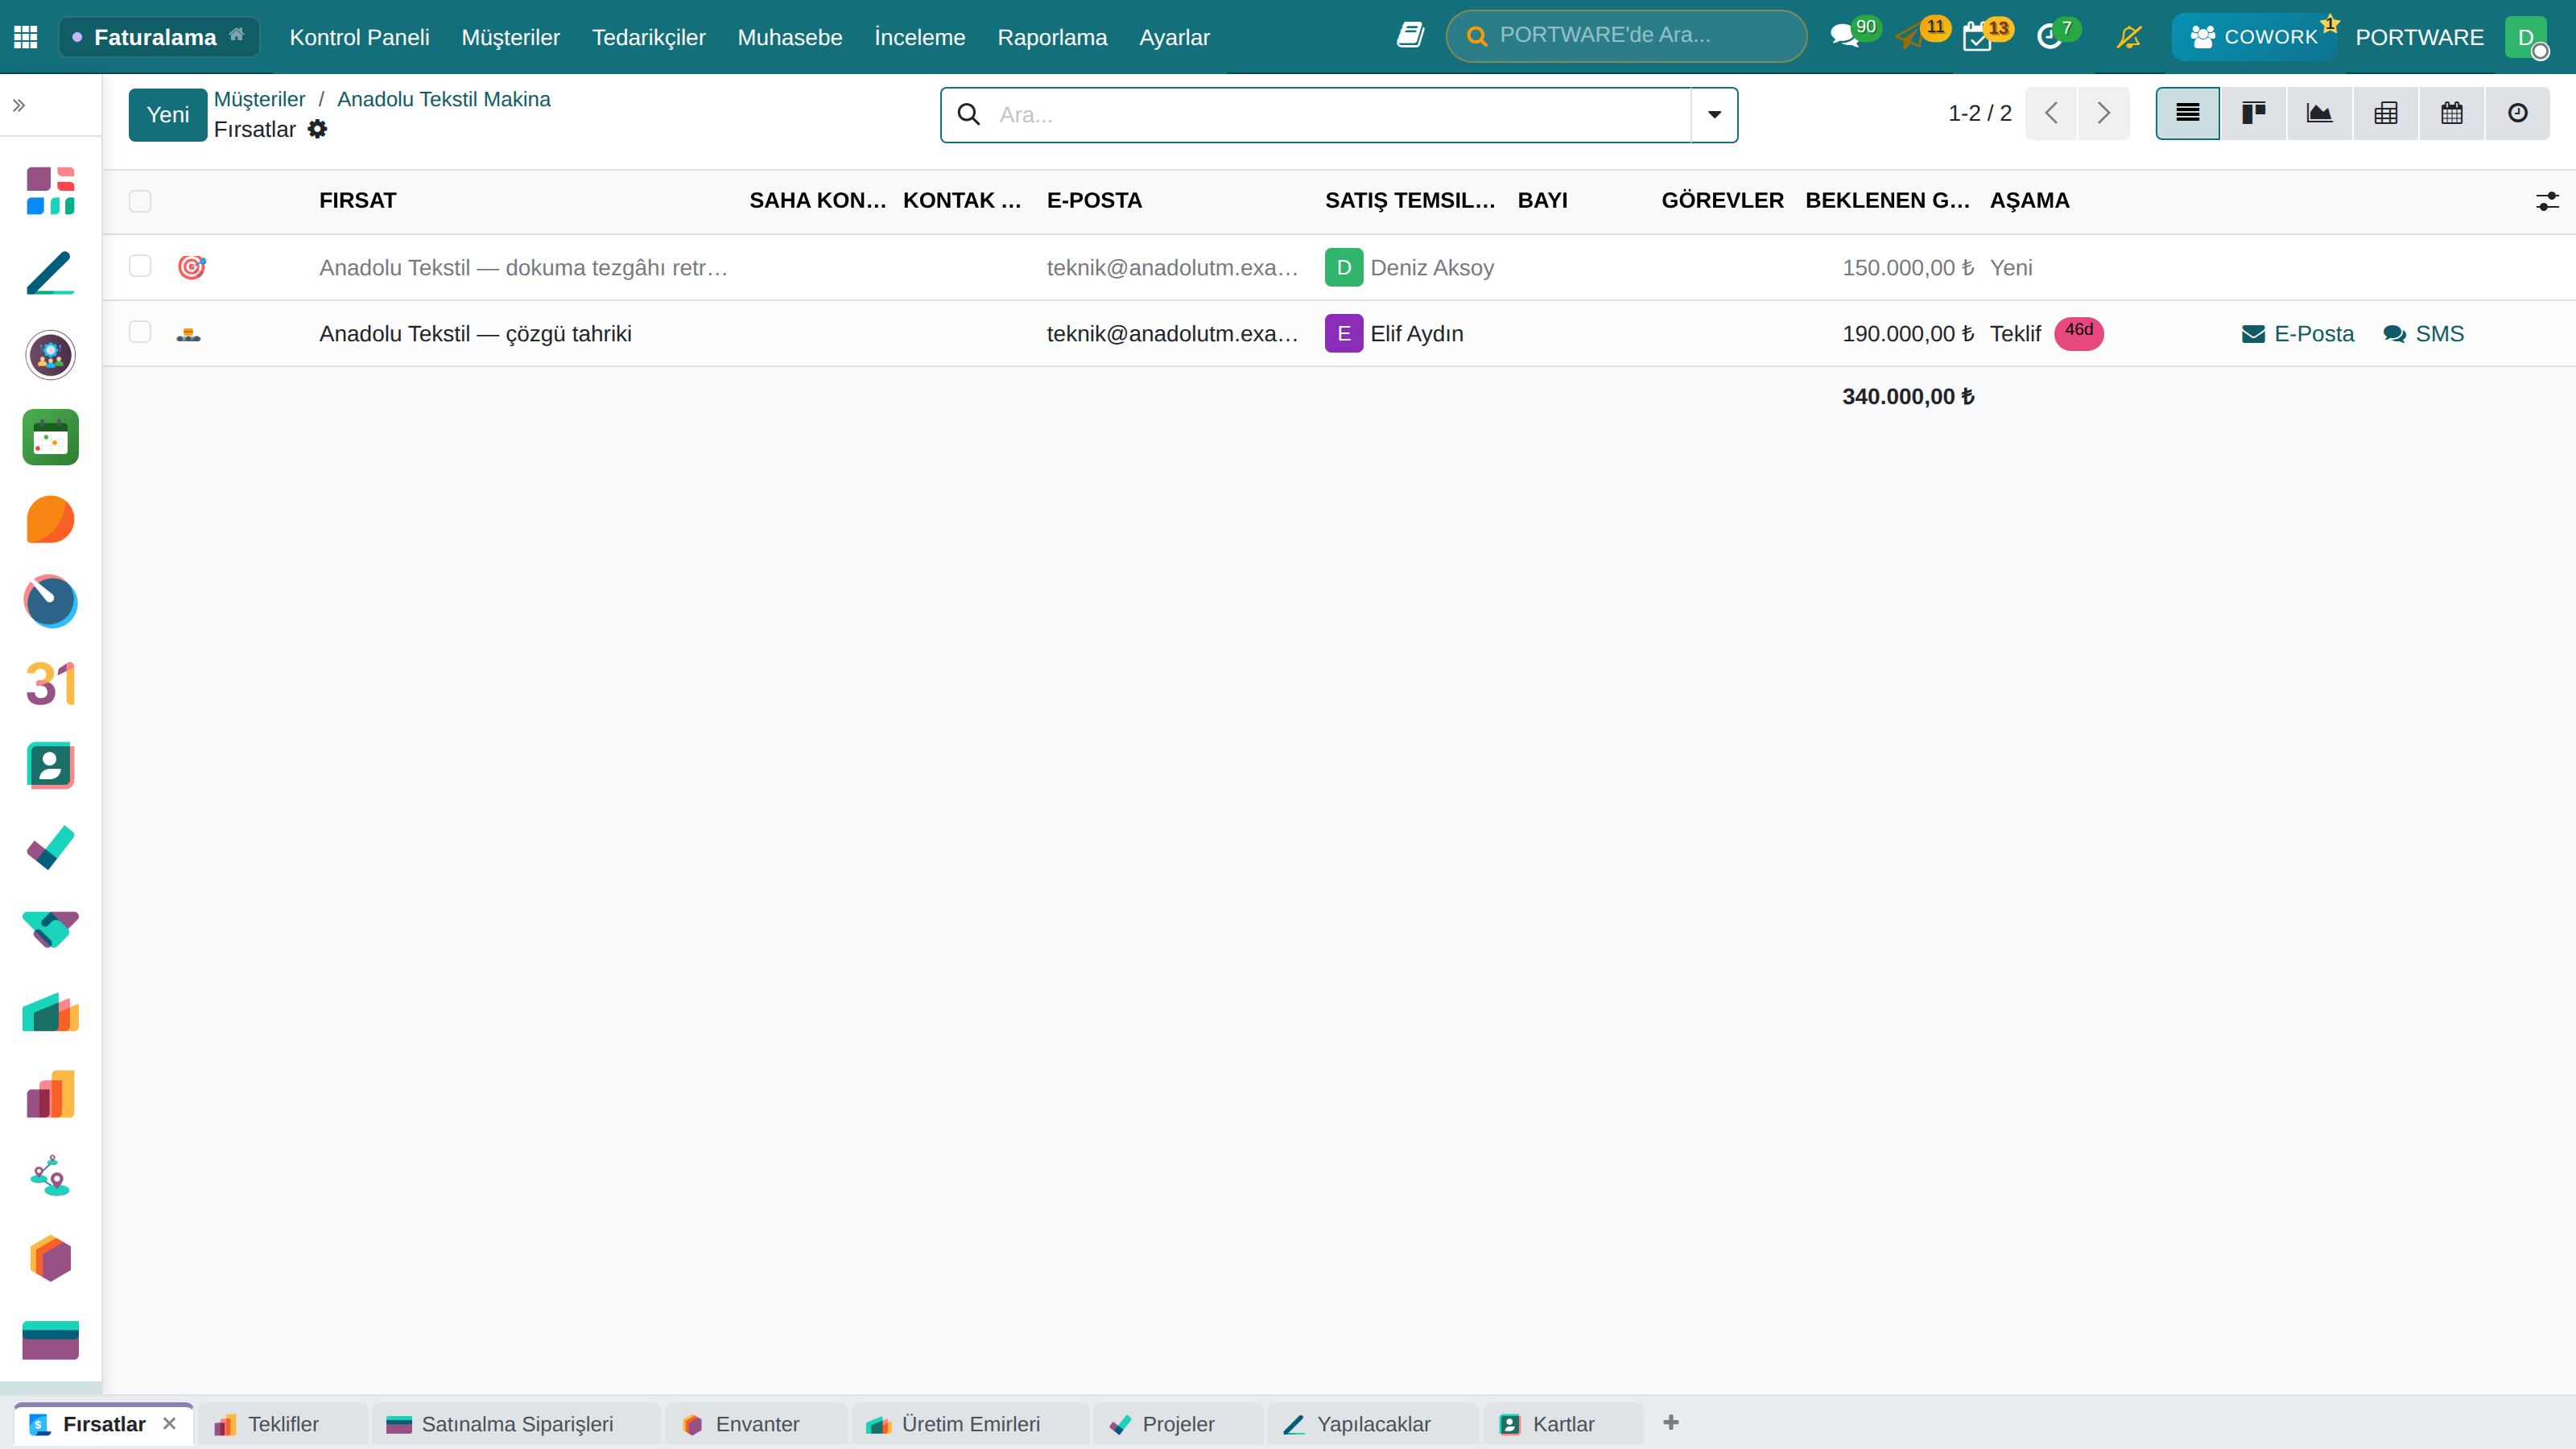Open the green Calendar app in sidebar
2576x1449 pixels.
pos(50,437)
